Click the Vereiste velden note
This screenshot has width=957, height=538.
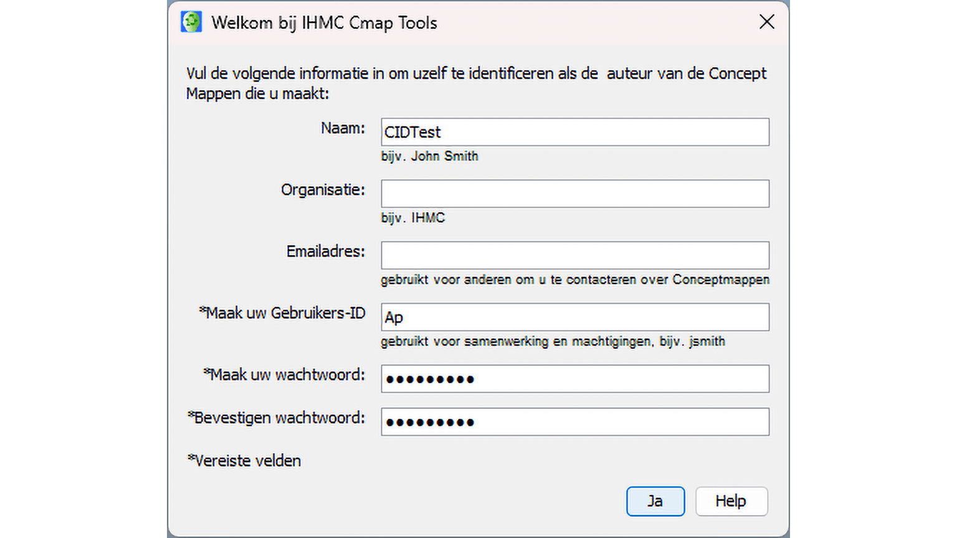(244, 461)
